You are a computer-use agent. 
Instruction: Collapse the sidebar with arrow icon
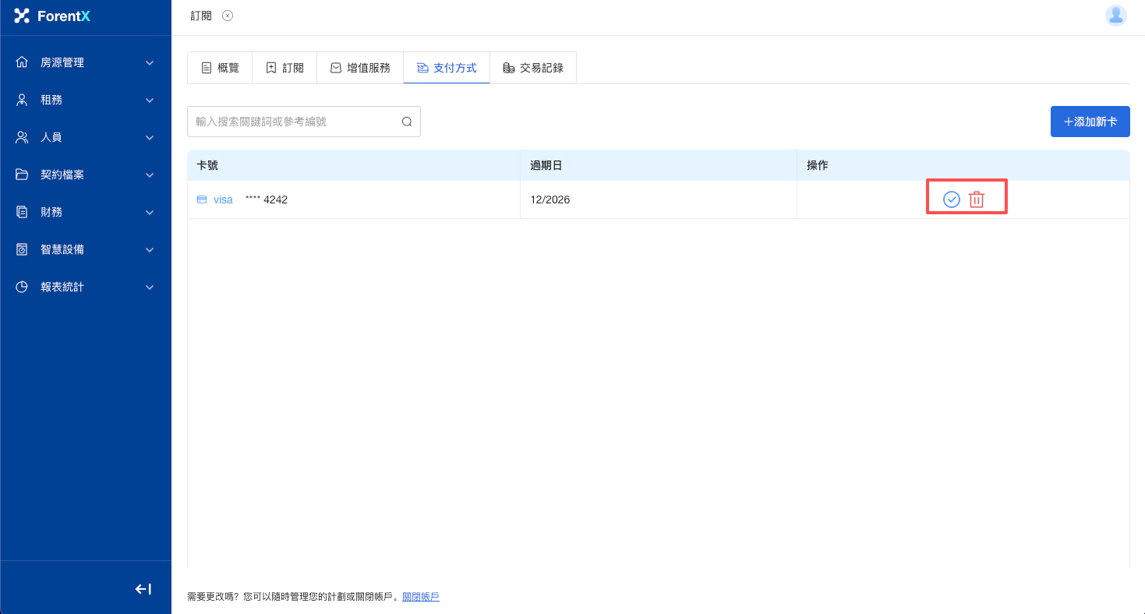(x=143, y=589)
